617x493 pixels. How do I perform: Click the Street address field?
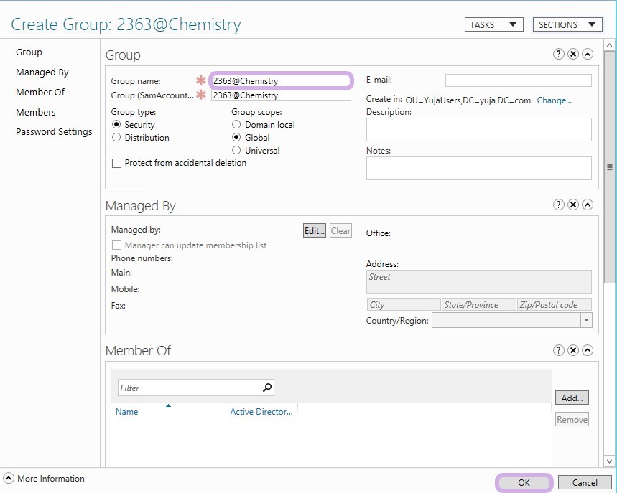(478, 281)
